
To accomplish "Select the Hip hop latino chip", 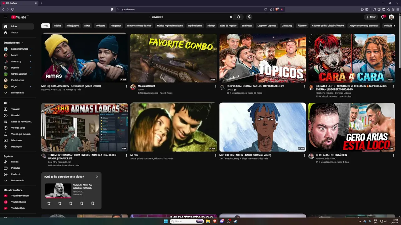I will pyautogui.click(x=195, y=26).
